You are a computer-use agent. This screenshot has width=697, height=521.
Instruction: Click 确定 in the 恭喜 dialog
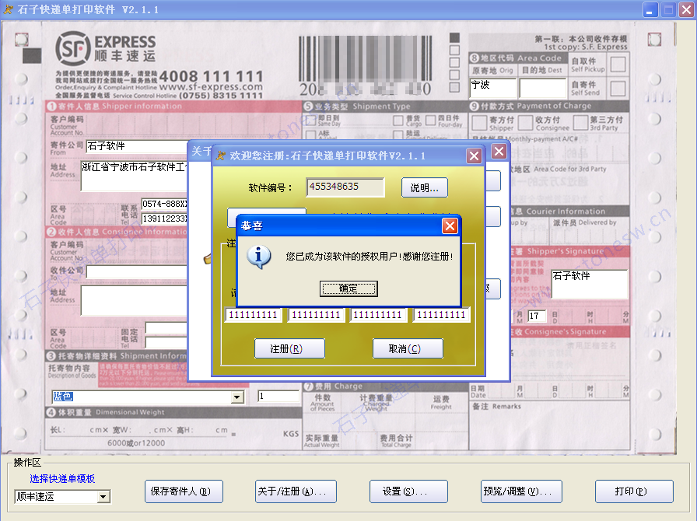pos(348,288)
